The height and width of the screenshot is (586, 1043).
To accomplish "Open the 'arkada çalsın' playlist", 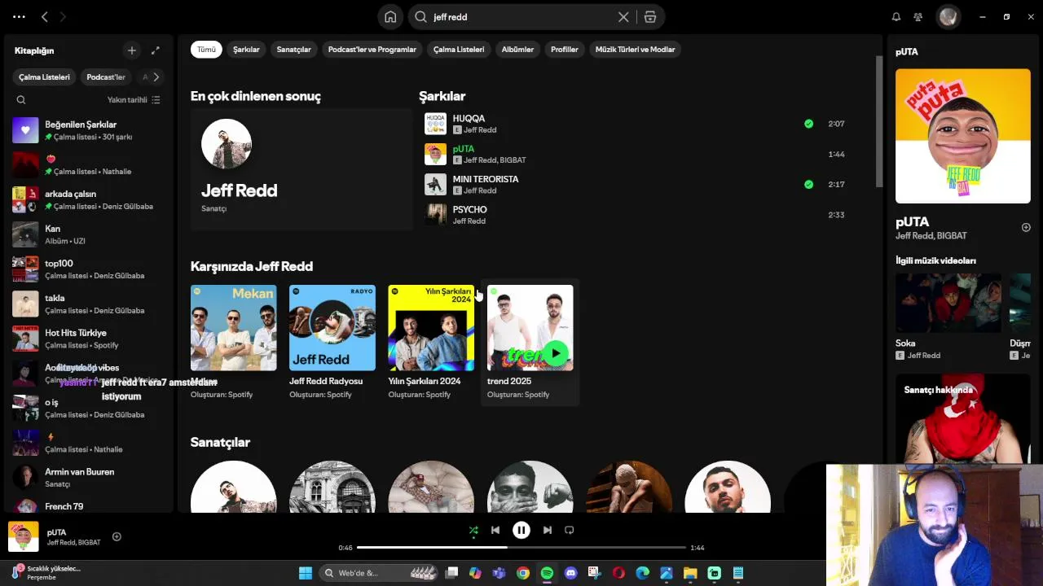I will click(x=89, y=200).
